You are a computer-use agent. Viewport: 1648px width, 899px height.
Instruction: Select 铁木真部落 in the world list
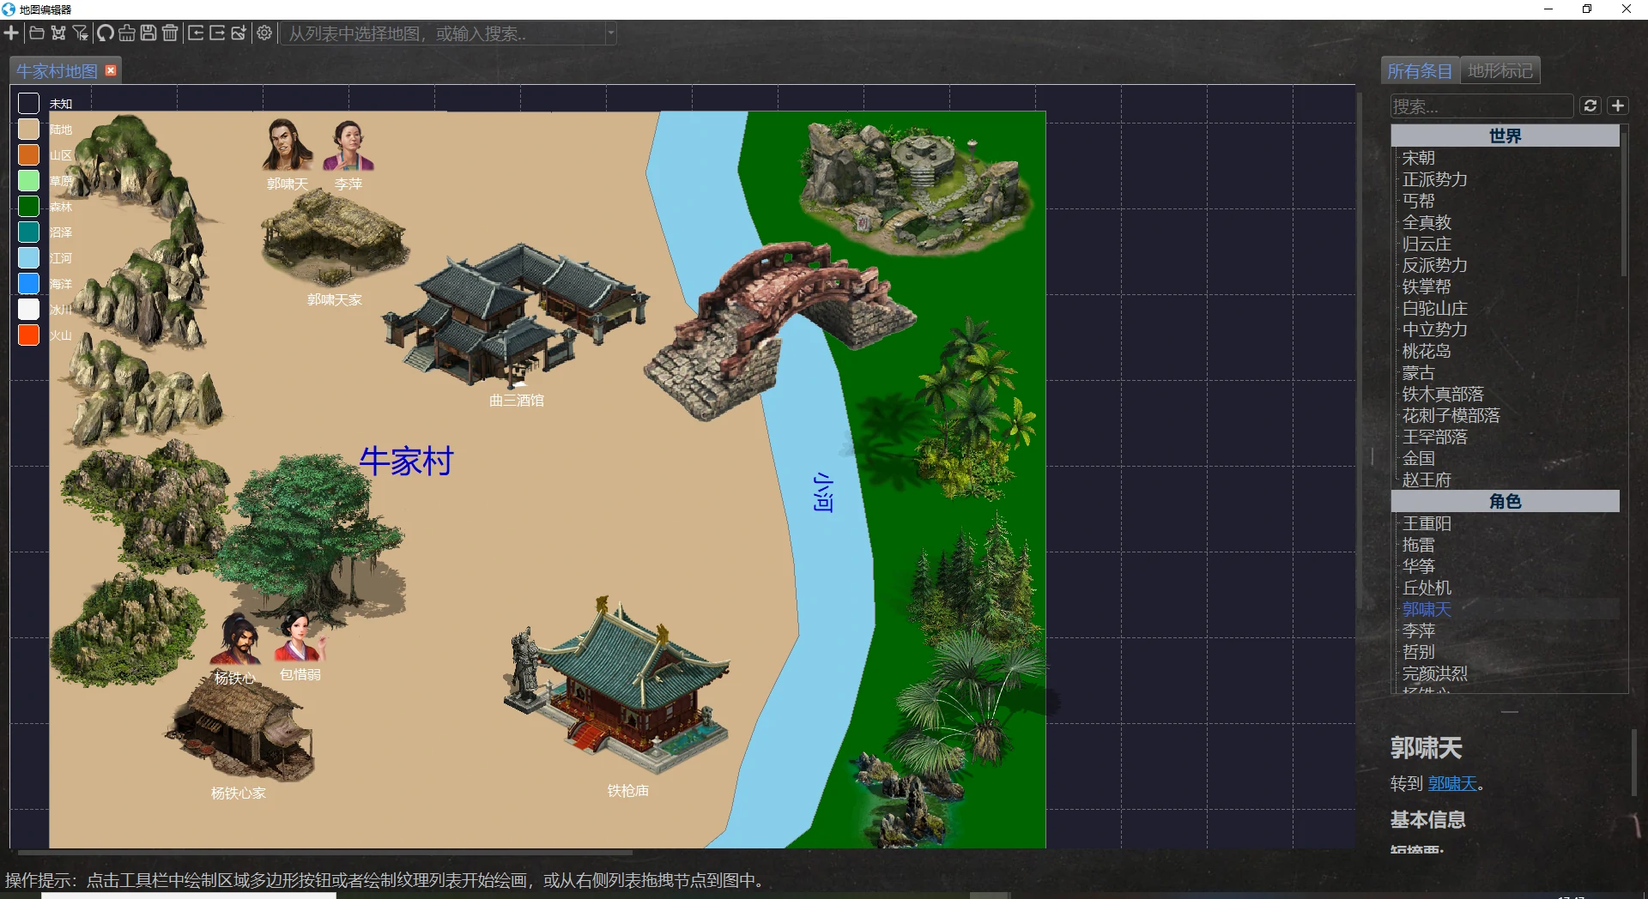[x=1443, y=394]
